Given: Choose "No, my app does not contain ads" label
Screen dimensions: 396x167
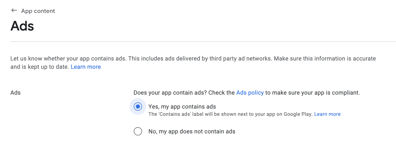Looking at the screenshot, I should [192, 131].
